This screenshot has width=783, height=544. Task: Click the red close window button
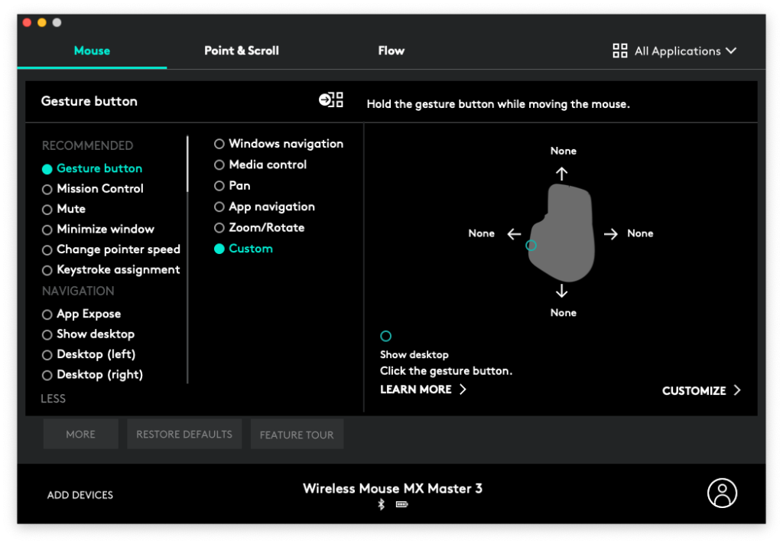pos(28,22)
